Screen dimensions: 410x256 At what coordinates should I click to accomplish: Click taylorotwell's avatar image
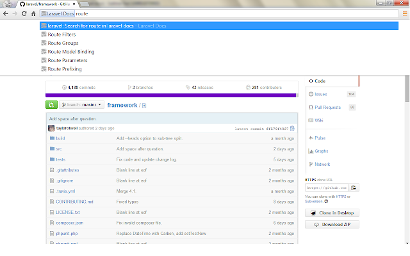coord(51,128)
